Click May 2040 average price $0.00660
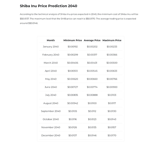 pyautogui.click(x=92, y=79)
